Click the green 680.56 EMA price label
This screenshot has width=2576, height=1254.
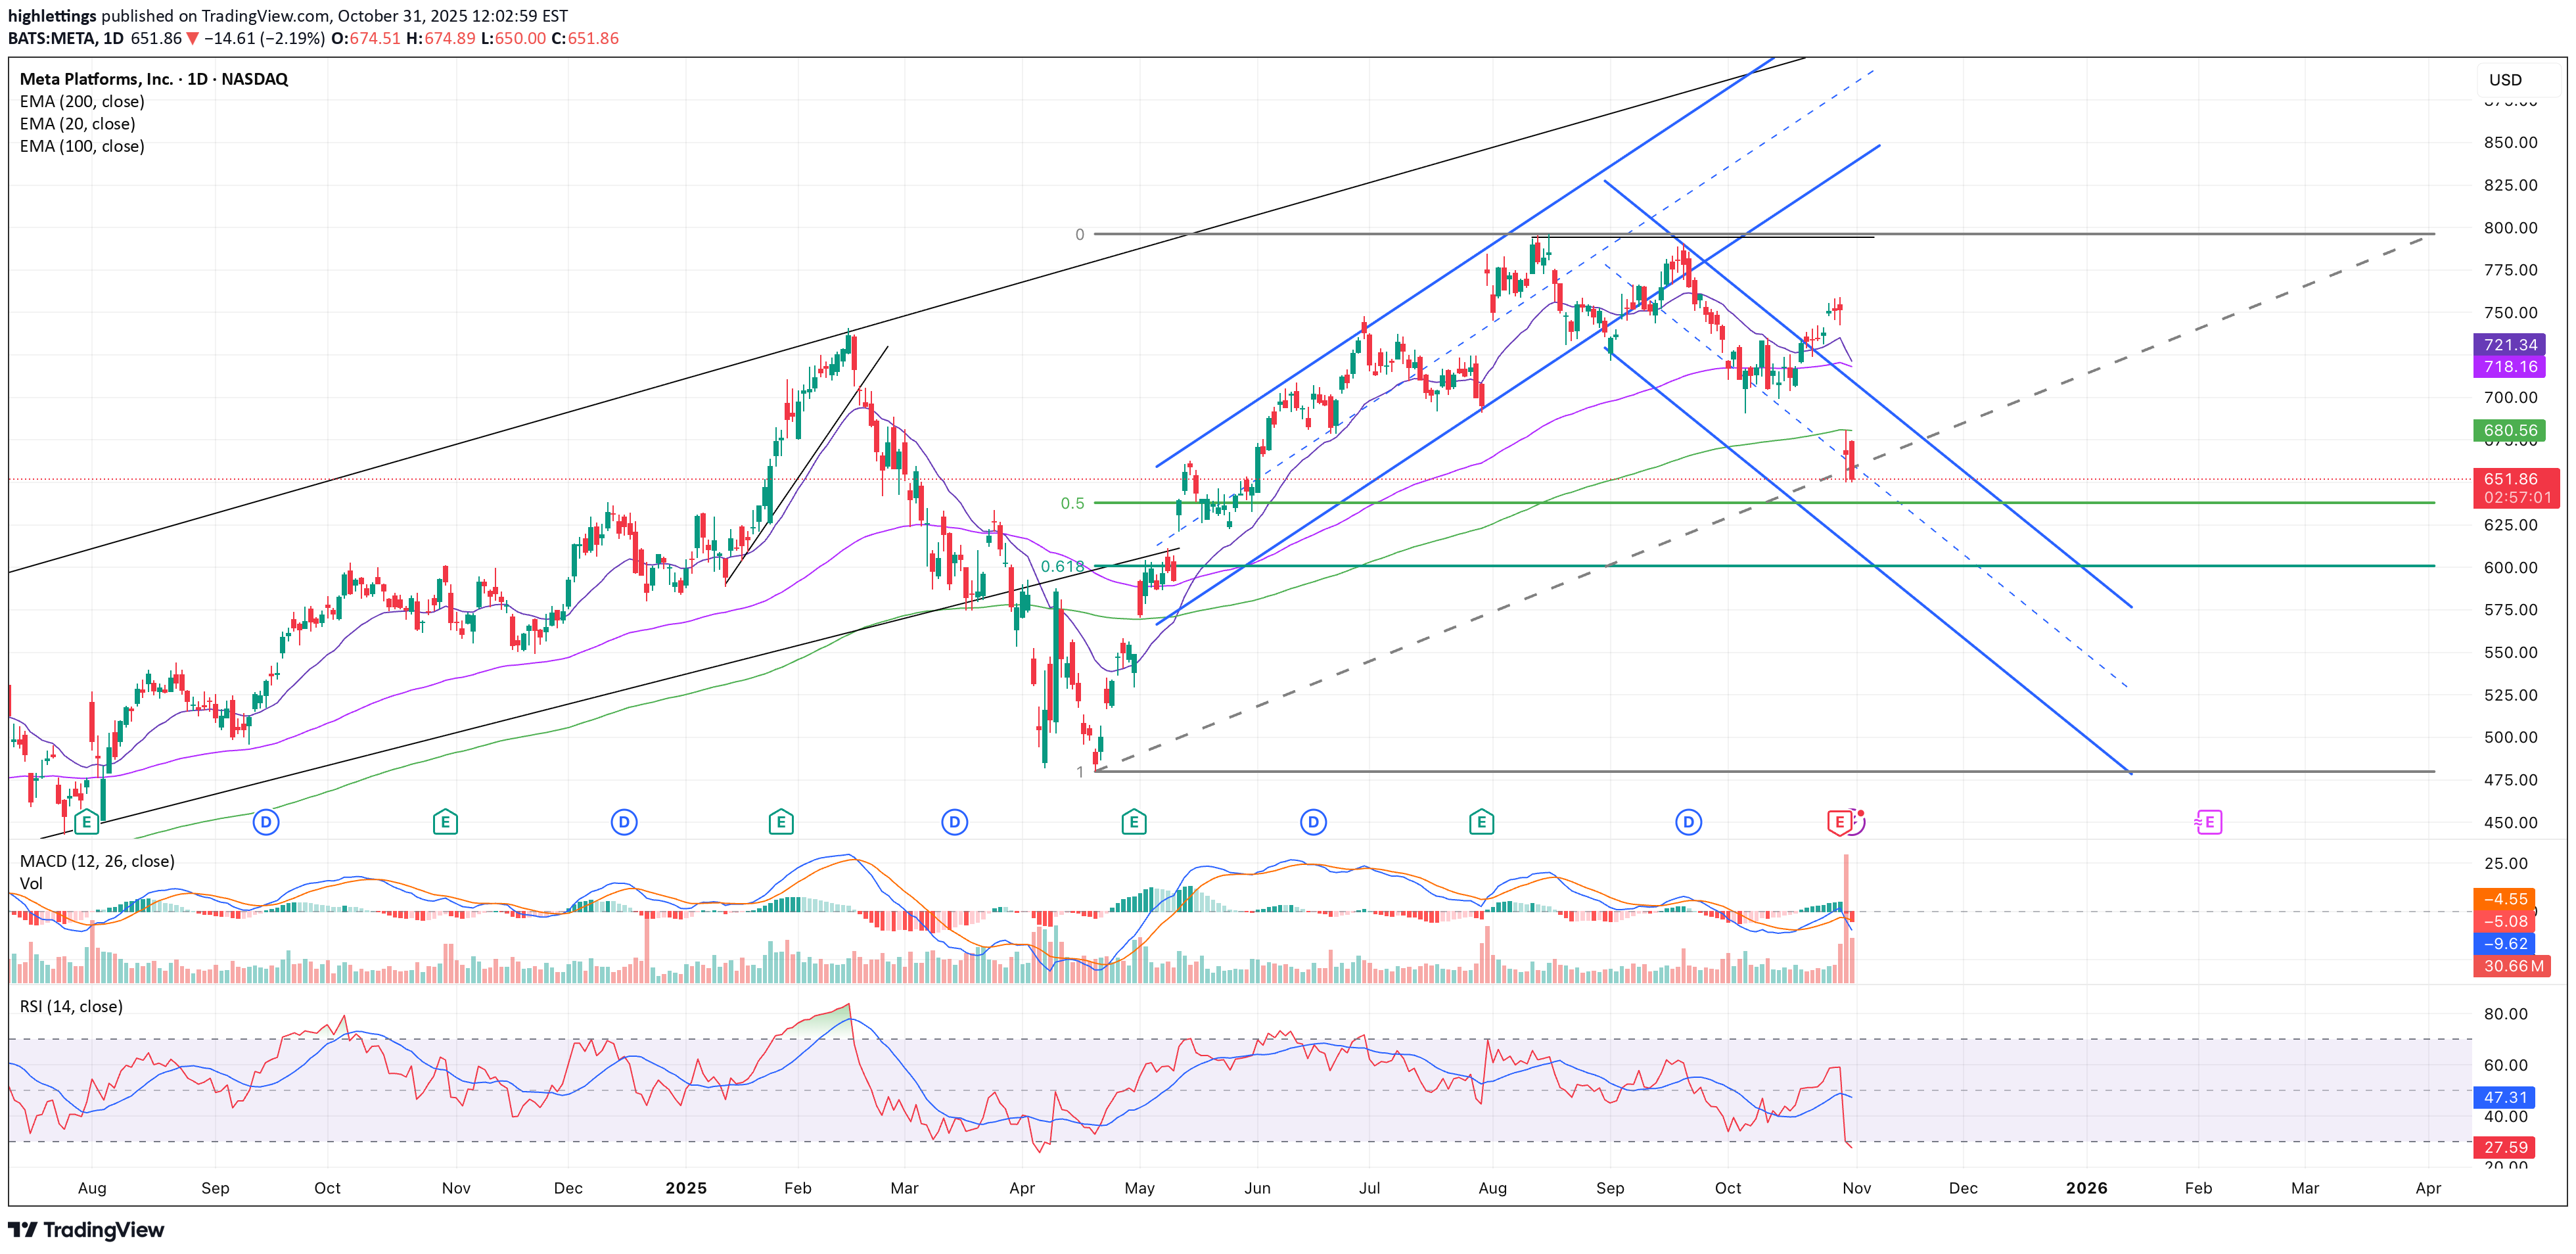pyautogui.click(x=2510, y=431)
